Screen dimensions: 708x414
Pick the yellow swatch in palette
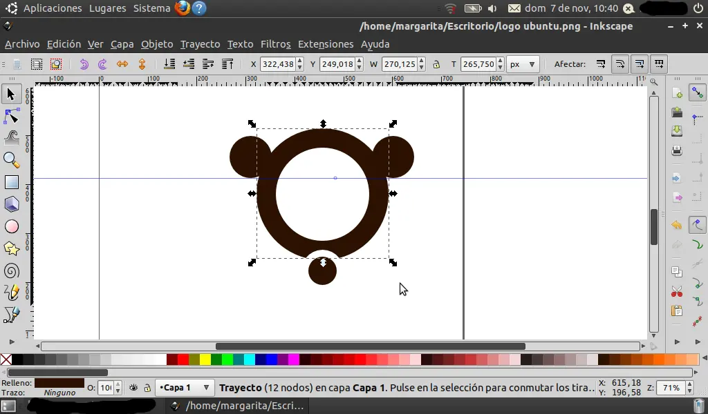coord(205,359)
